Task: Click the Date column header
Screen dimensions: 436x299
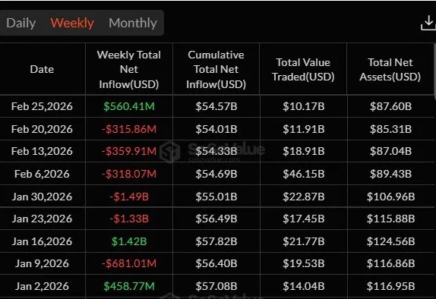Action: (x=42, y=69)
